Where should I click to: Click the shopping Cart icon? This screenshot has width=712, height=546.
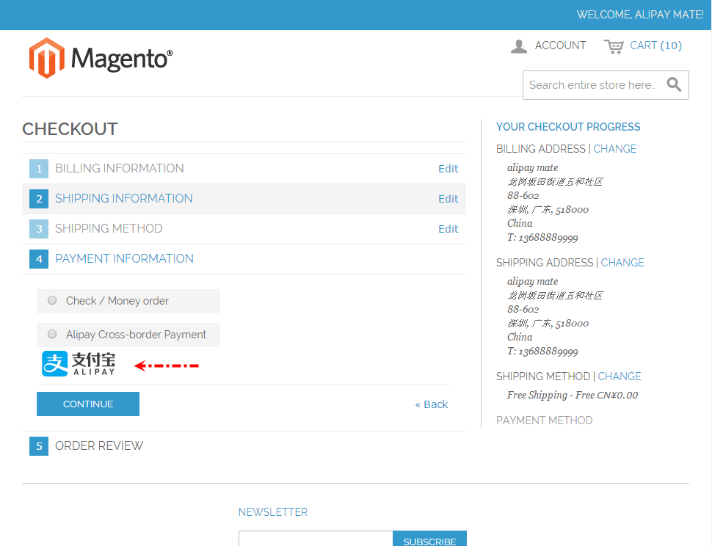(x=614, y=45)
